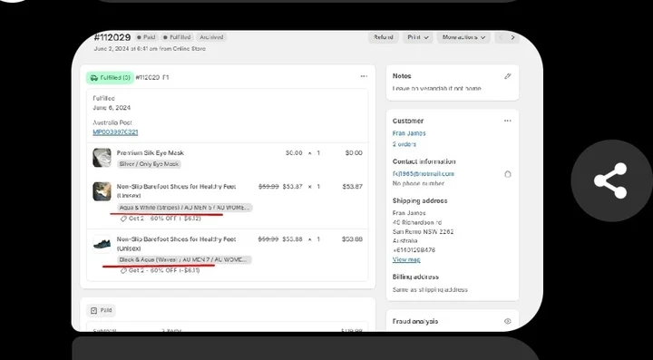Click the Premium Silk Eye Mask product name
Image resolution: width=653 pixels, height=360 pixels.
click(x=150, y=152)
